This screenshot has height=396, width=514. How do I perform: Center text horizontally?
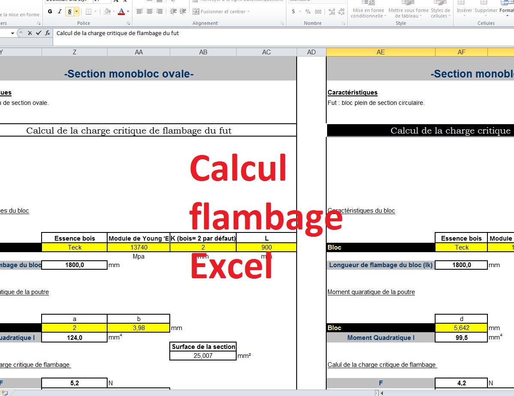click(150, 12)
